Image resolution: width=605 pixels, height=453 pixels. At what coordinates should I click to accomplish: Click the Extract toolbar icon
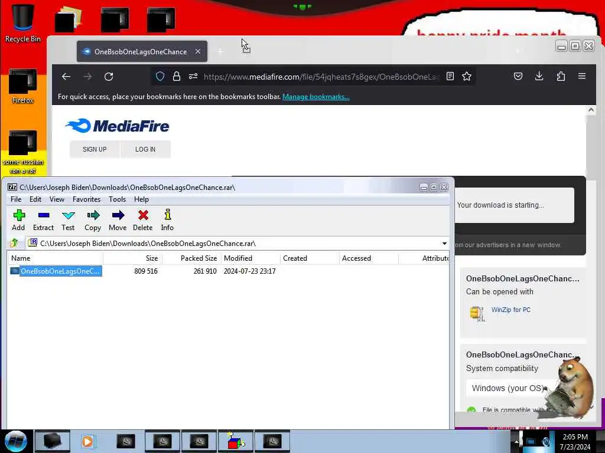(43, 220)
